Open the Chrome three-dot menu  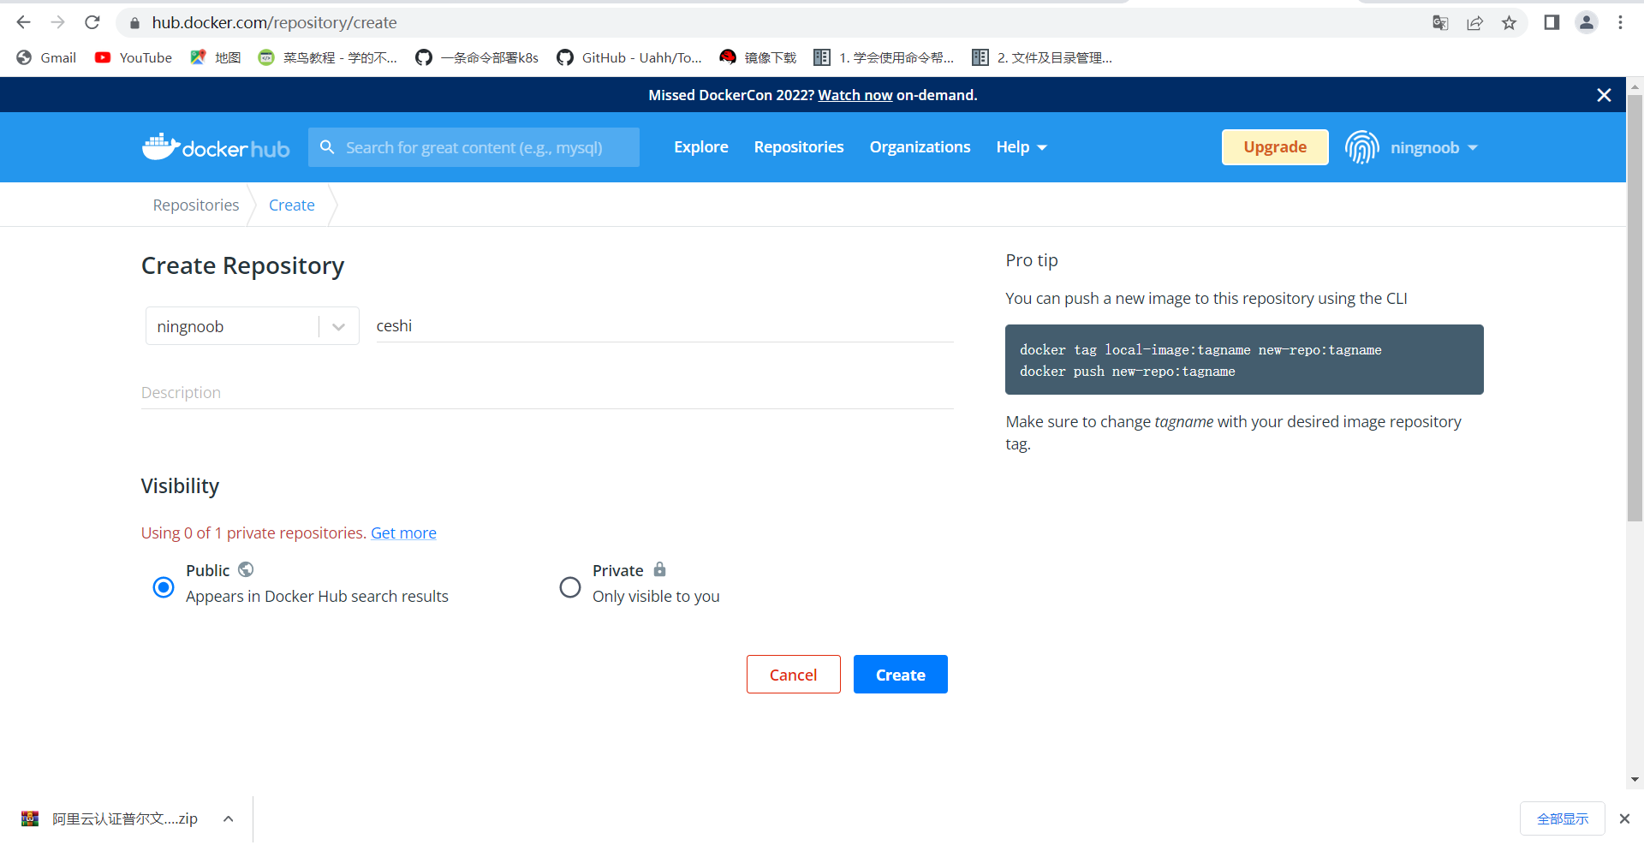pyautogui.click(x=1620, y=22)
